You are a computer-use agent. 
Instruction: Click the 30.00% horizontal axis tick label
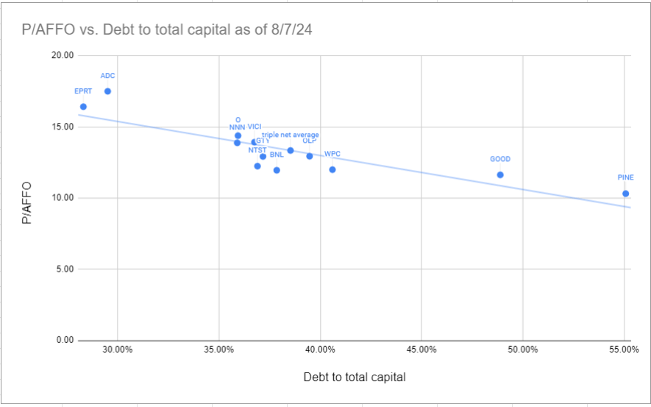(118, 349)
